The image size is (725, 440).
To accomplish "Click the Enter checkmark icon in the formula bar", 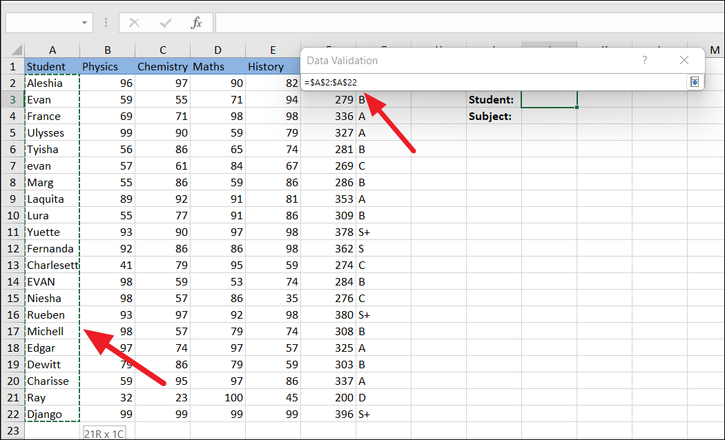I will [x=166, y=22].
